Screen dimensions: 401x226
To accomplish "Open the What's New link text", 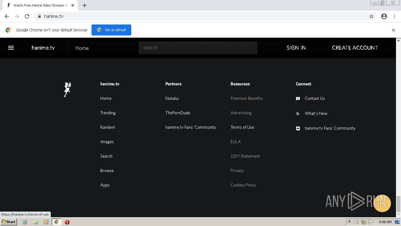I will (x=316, y=113).
